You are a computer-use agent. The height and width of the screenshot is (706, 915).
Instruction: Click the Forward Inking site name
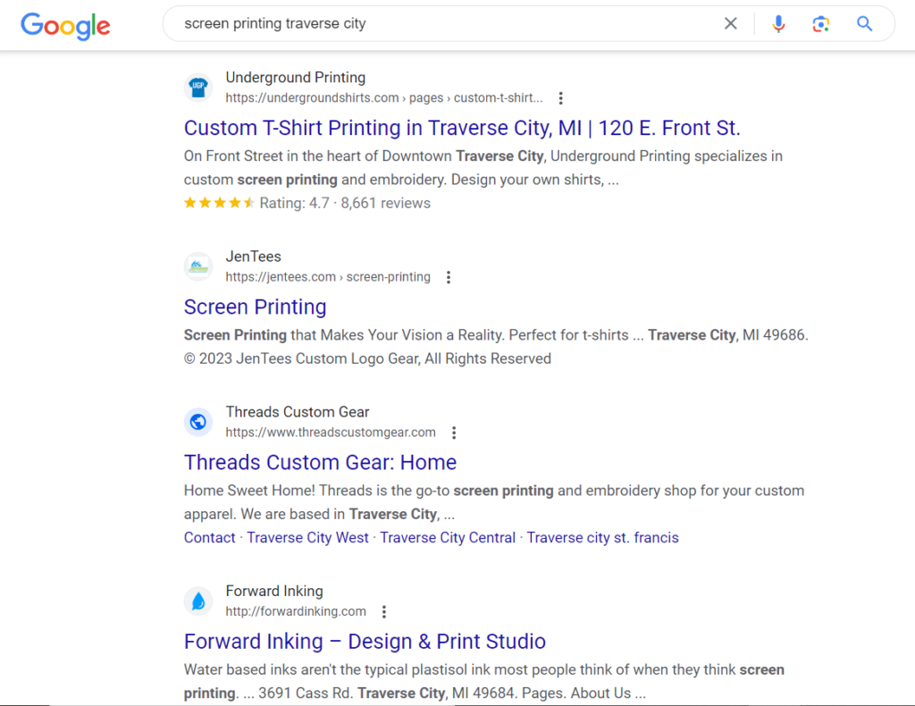[x=274, y=591]
